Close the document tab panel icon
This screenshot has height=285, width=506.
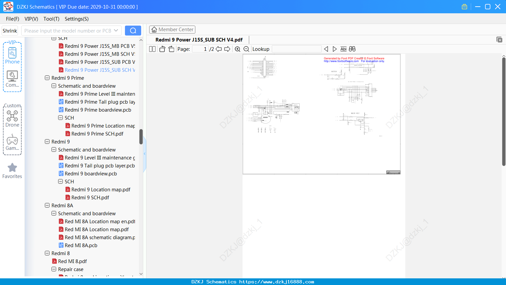point(499,40)
